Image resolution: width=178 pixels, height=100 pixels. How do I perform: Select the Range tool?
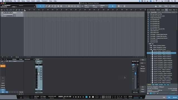click(43, 6)
